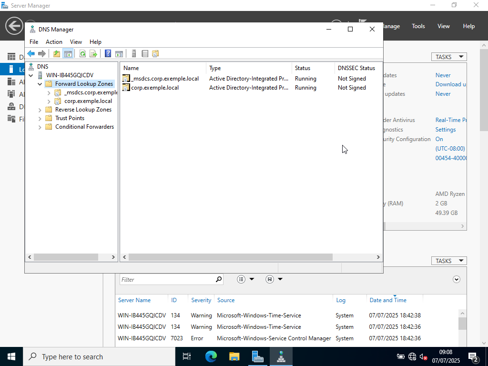488x366 pixels.
Task: Click inside the events Filter field
Action: point(167,279)
